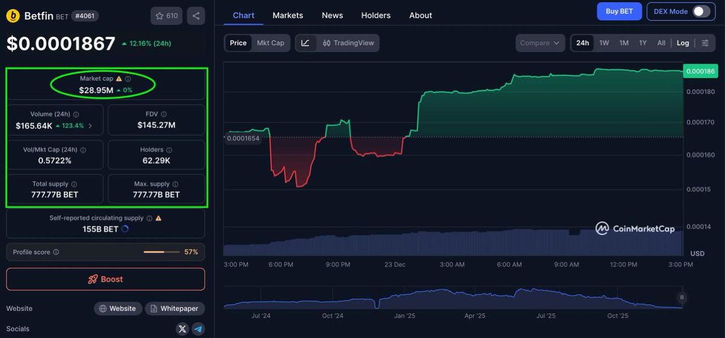This screenshot has width=725, height=338.
Task: Click the Buy BET button
Action: (619, 11)
